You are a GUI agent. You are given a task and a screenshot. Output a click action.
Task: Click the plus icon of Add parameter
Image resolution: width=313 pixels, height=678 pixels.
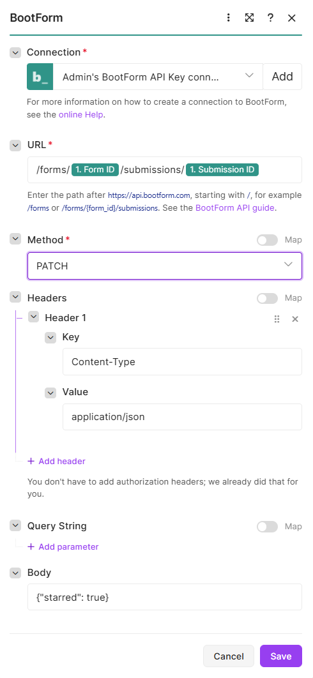[31, 547]
